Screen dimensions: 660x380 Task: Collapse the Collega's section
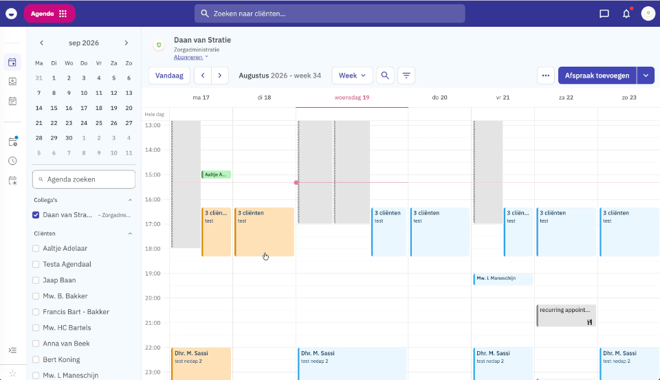[130, 200]
